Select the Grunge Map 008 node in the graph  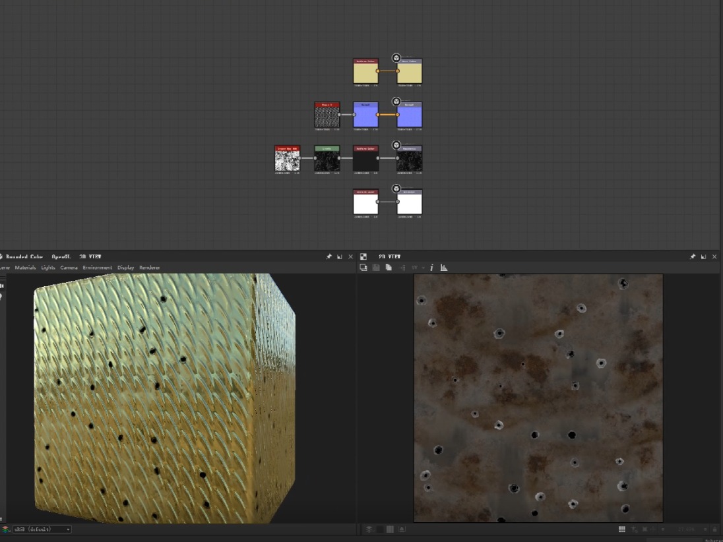287,158
